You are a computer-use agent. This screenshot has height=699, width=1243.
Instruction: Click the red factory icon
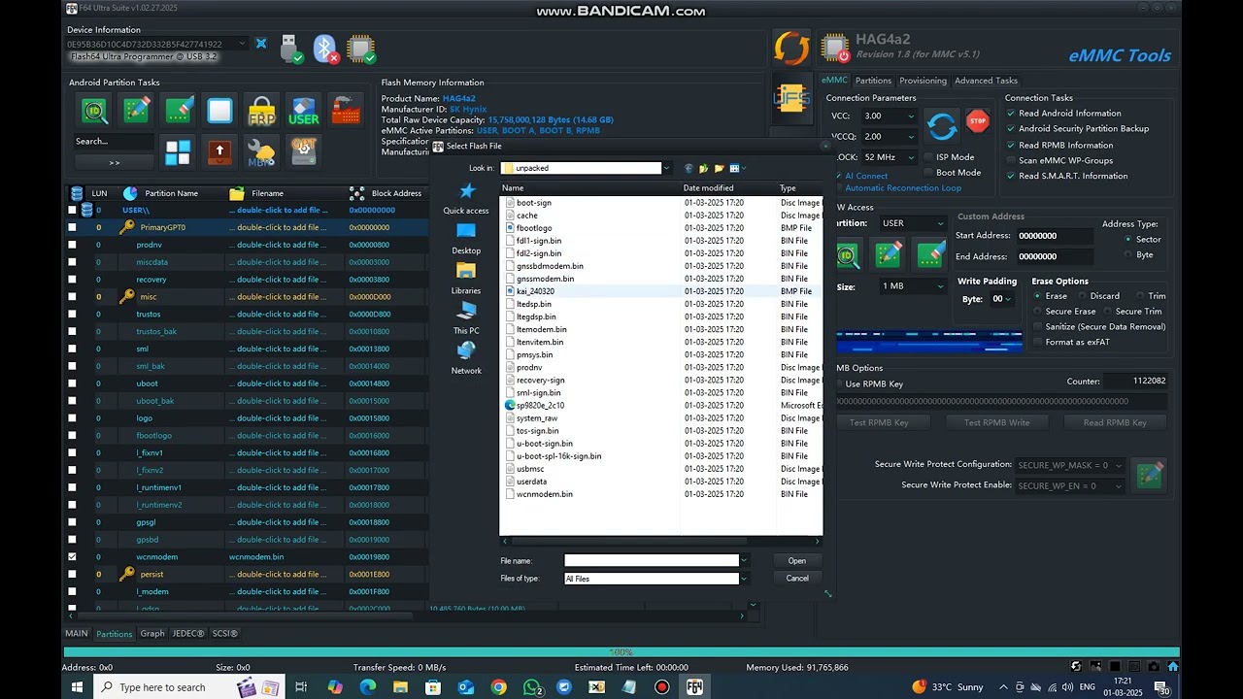point(345,111)
